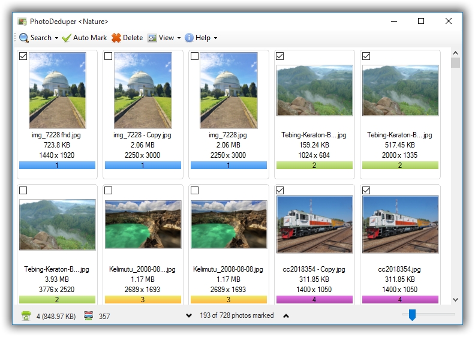Mark the img_7228 - Copy.jpg checkbox
This screenshot has width=475, height=337.
(109, 56)
